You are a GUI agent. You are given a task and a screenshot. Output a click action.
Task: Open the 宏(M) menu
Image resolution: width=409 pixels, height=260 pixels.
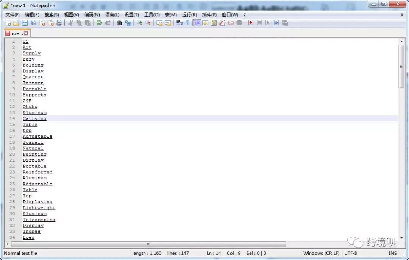point(171,15)
